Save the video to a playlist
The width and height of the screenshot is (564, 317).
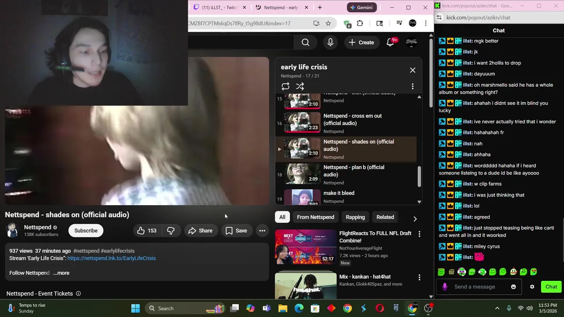coord(236,231)
